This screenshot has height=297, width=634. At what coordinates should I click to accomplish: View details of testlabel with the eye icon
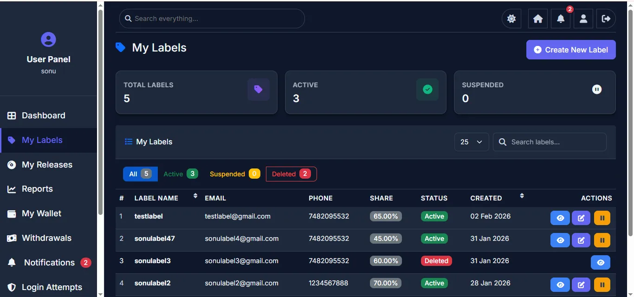pos(560,218)
